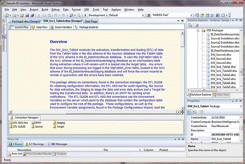Image resolution: width=245 pixels, height=164 pixels.
Task: Click the Add New Item toolbar icon
Action: 14,15
